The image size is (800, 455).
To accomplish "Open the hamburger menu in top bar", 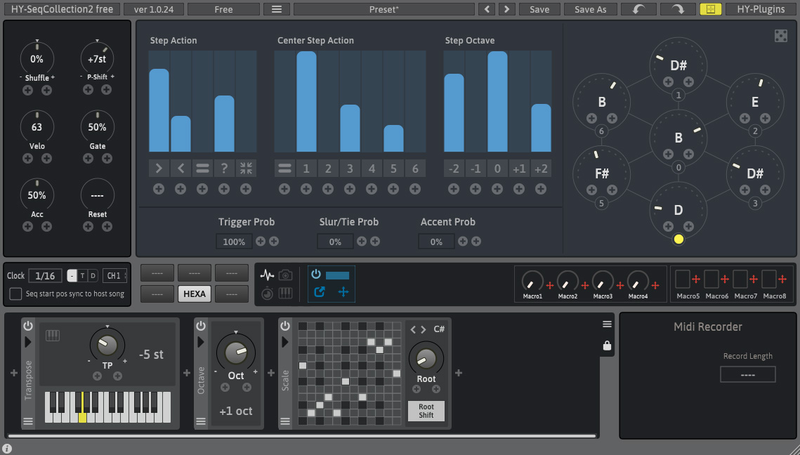I will point(277,9).
